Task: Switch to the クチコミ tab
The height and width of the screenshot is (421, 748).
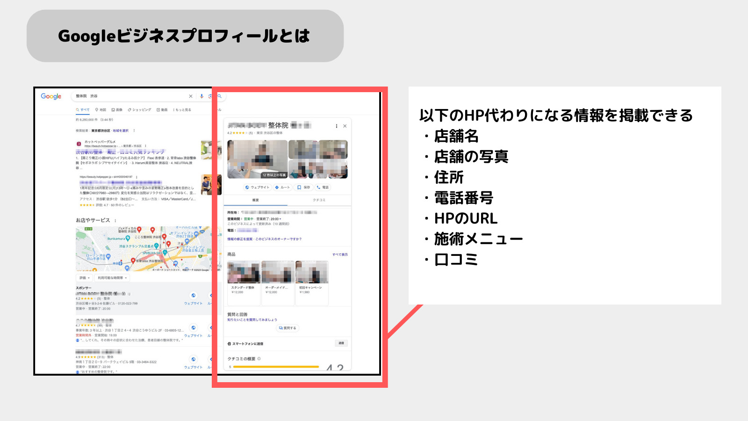Action: tap(319, 200)
